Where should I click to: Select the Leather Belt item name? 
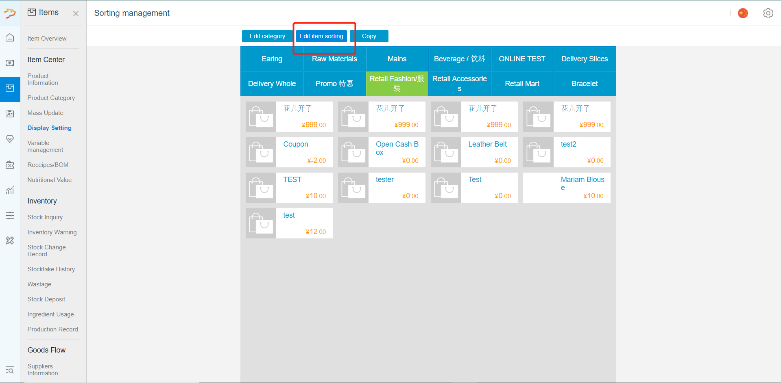pos(487,144)
